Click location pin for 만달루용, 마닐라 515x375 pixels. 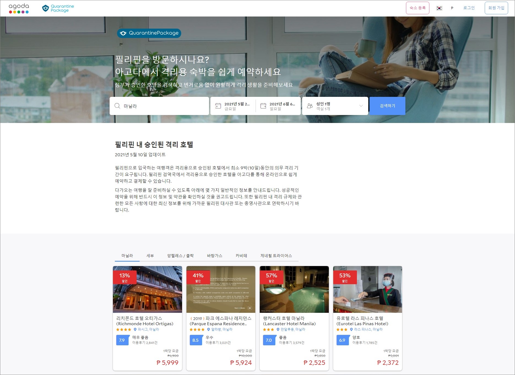(x=278, y=329)
